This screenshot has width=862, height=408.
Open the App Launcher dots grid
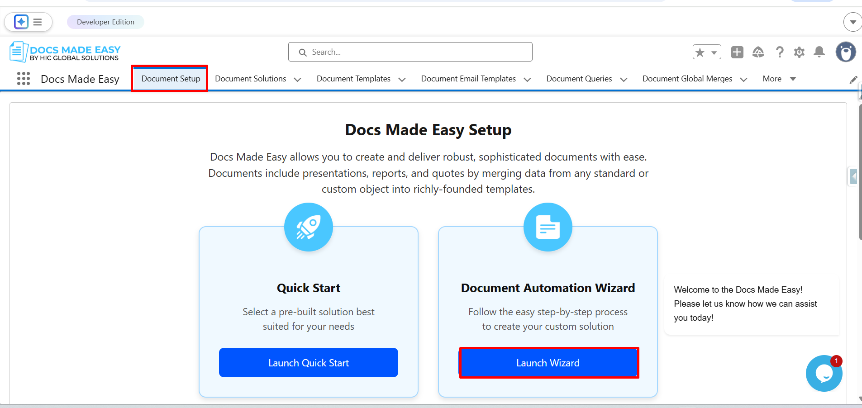tap(24, 79)
